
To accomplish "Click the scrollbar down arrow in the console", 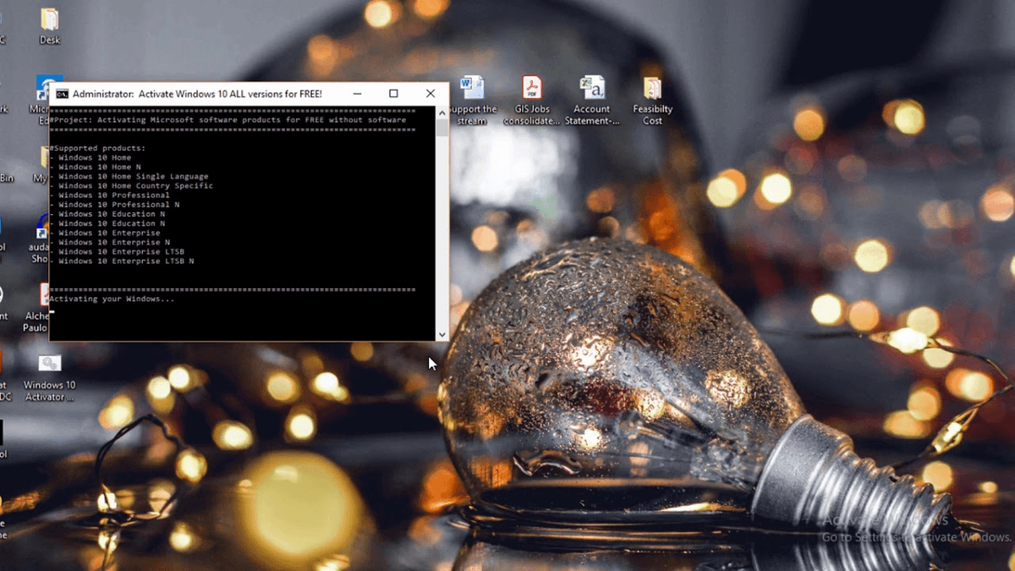I will pos(442,334).
